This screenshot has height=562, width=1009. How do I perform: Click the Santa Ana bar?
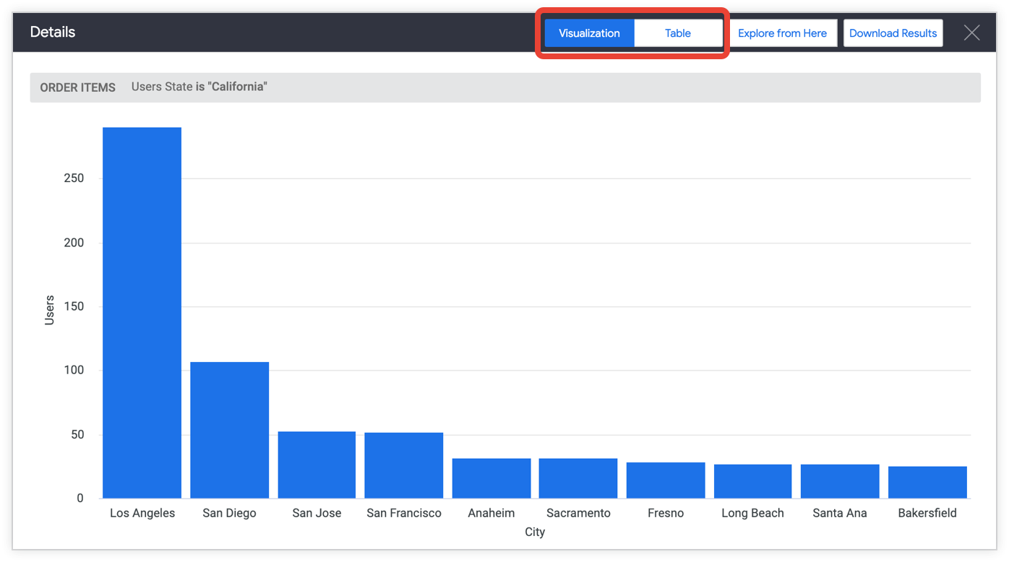click(x=840, y=481)
